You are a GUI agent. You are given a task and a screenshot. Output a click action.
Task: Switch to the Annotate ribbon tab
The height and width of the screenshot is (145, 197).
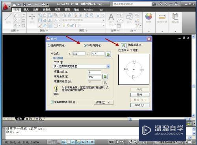tap(36, 9)
